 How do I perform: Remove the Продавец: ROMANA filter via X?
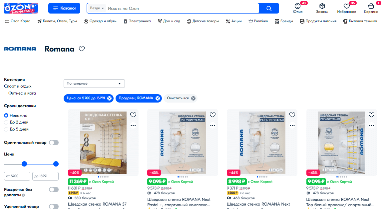pos(158,98)
